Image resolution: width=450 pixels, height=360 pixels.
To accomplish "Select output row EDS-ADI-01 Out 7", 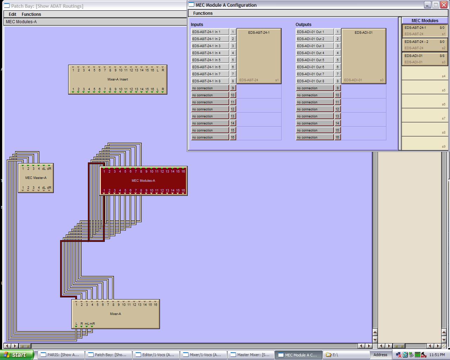I will point(315,74).
